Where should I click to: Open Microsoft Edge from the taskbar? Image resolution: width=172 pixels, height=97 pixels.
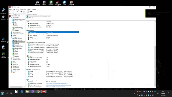pyautogui.click(x=22, y=92)
